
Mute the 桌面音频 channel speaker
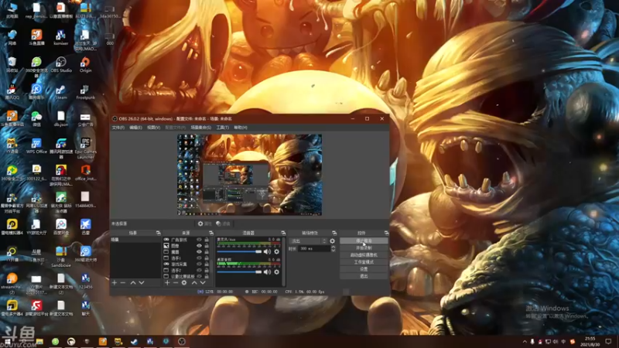[x=267, y=272]
